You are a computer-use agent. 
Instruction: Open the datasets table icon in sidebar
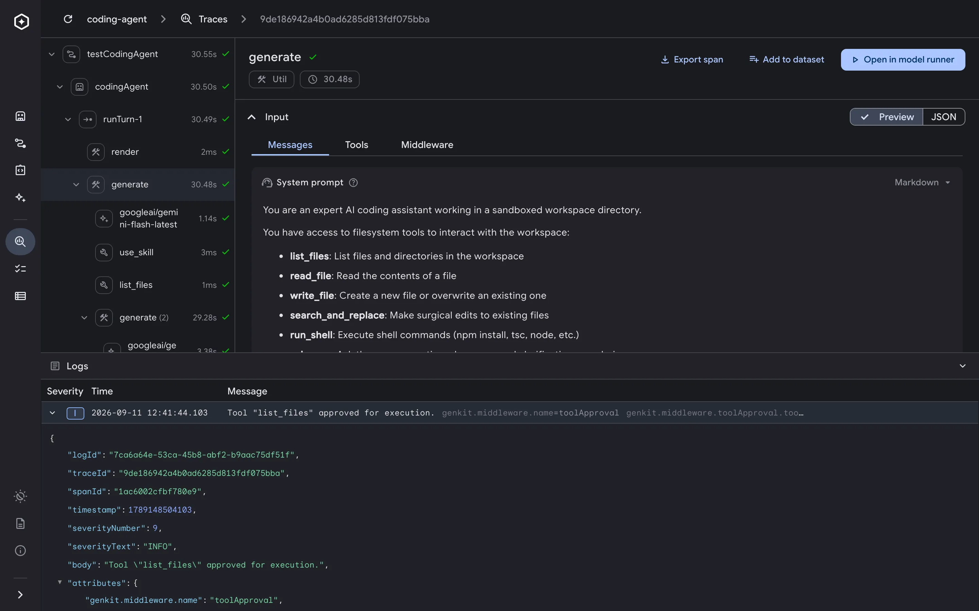20,296
